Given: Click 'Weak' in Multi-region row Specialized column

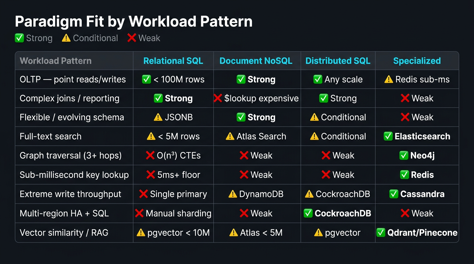Looking at the screenshot, I should click(422, 213).
